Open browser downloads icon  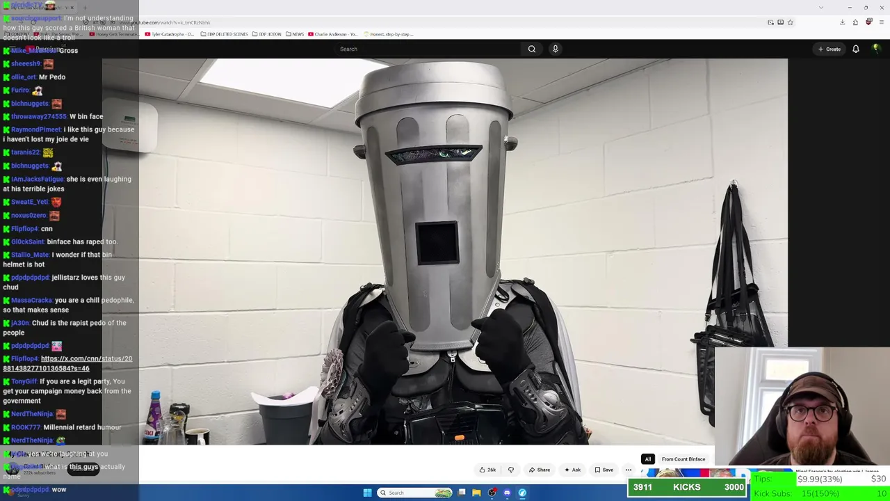[842, 22]
